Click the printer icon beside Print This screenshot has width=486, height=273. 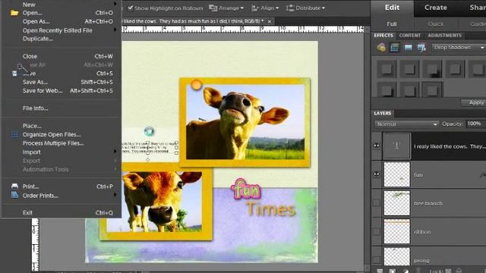(x=14, y=187)
